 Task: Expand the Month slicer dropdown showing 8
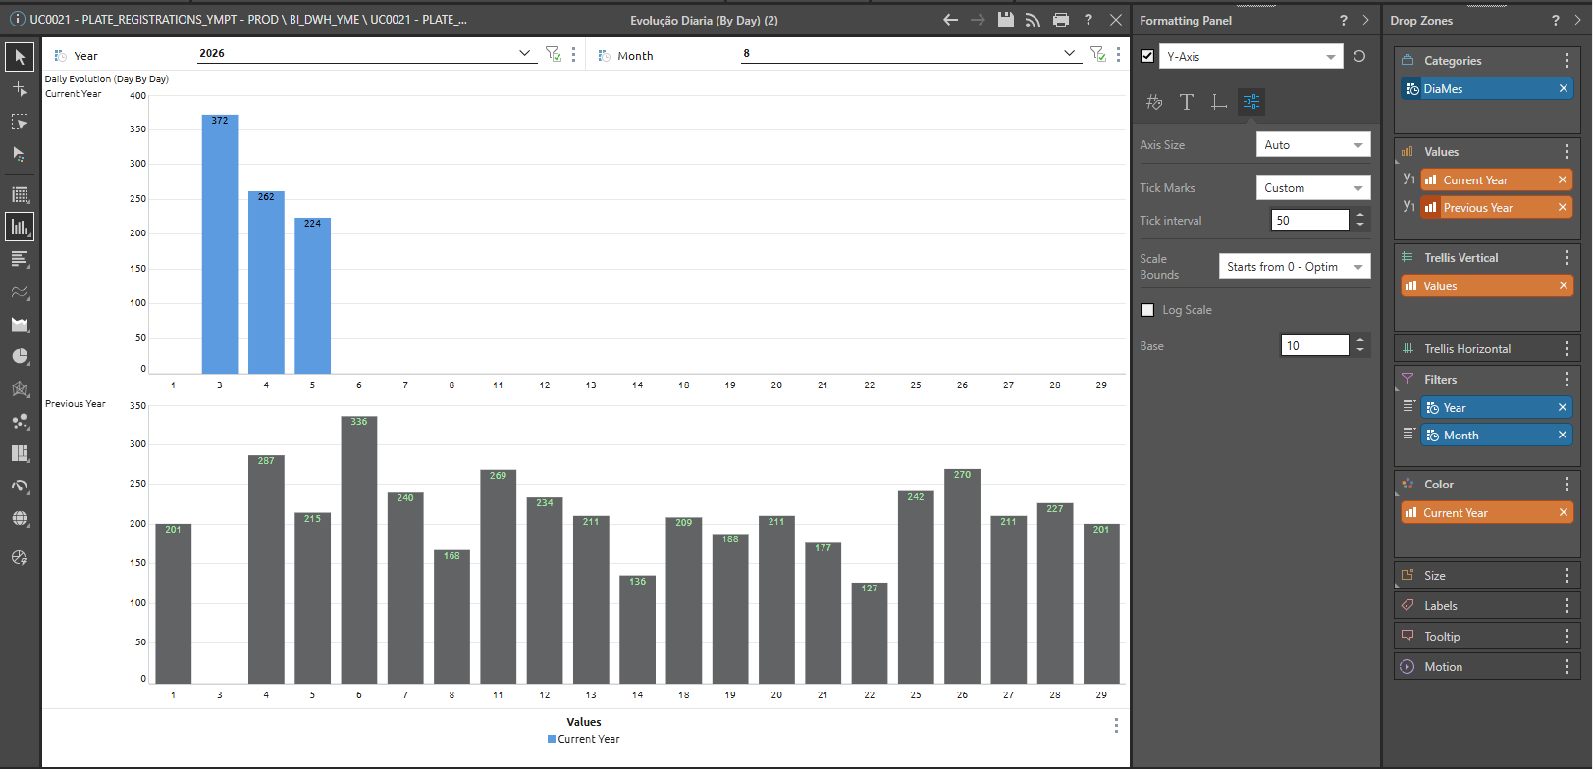pyautogui.click(x=911, y=53)
